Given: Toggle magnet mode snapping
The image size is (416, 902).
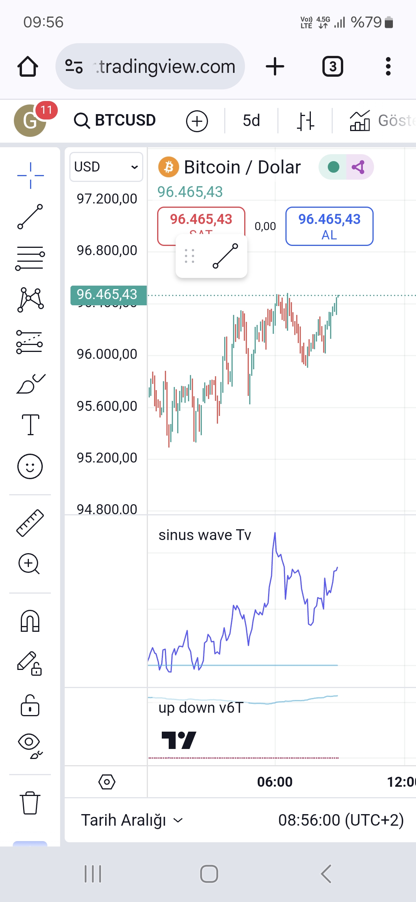Looking at the screenshot, I should coord(30,621).
